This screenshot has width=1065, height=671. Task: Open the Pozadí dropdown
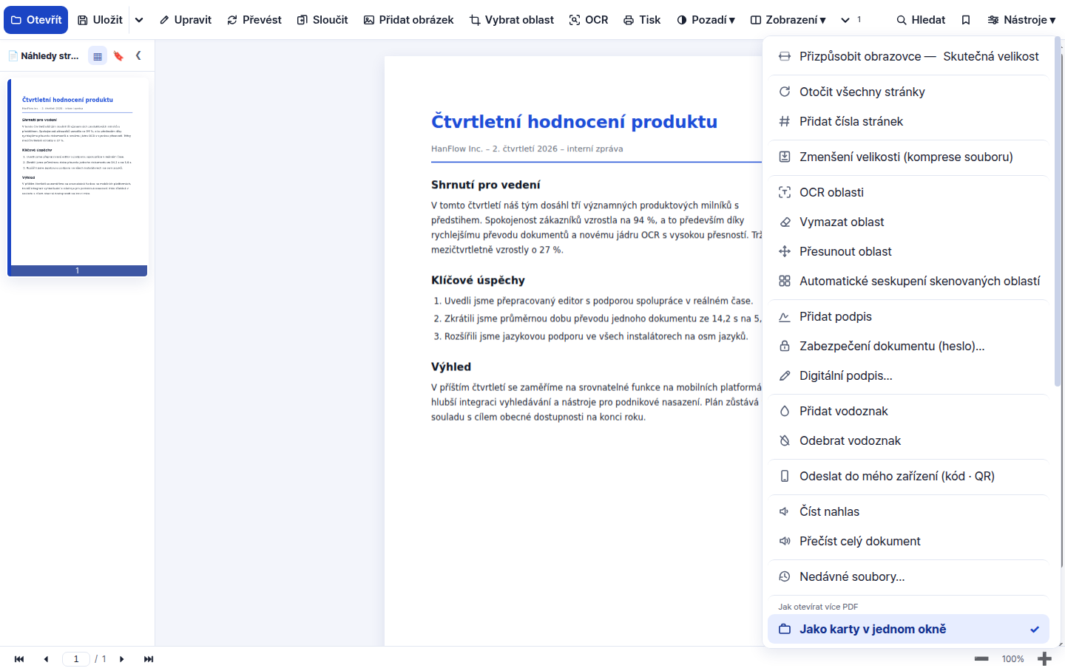706,20
